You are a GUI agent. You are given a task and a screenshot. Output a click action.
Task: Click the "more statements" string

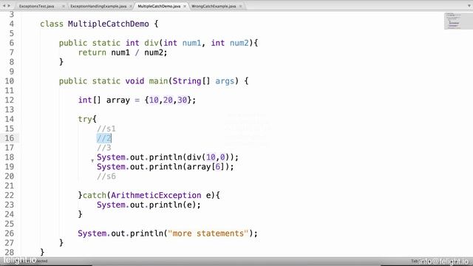(208, 233)
